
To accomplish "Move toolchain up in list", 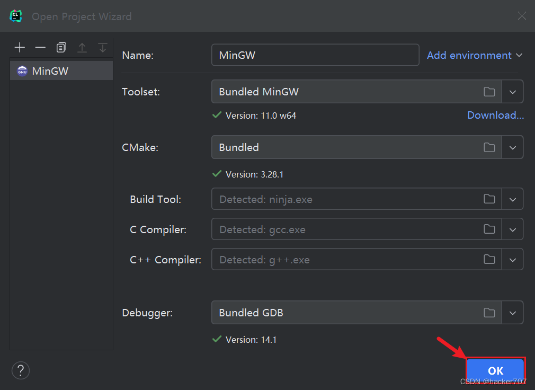I will (82, 48).
